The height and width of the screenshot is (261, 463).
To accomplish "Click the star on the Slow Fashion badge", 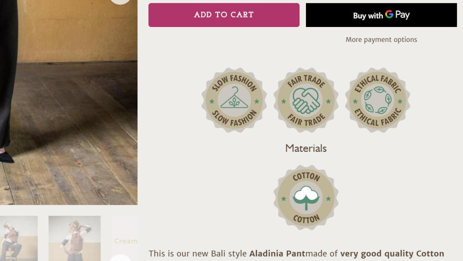I will click(212, 100).
